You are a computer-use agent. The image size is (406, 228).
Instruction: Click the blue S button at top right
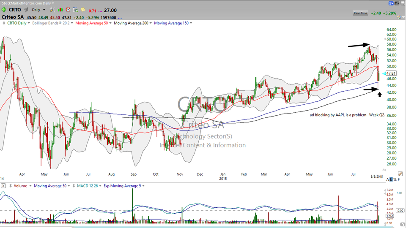391,3
